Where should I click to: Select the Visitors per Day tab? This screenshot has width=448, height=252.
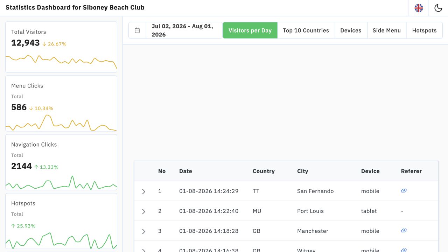(x=250, y=30)
